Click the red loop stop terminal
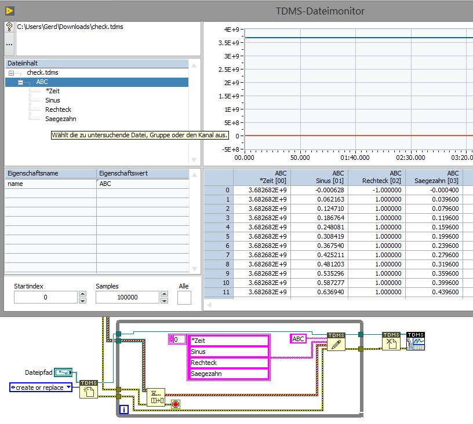 (176, 403)
